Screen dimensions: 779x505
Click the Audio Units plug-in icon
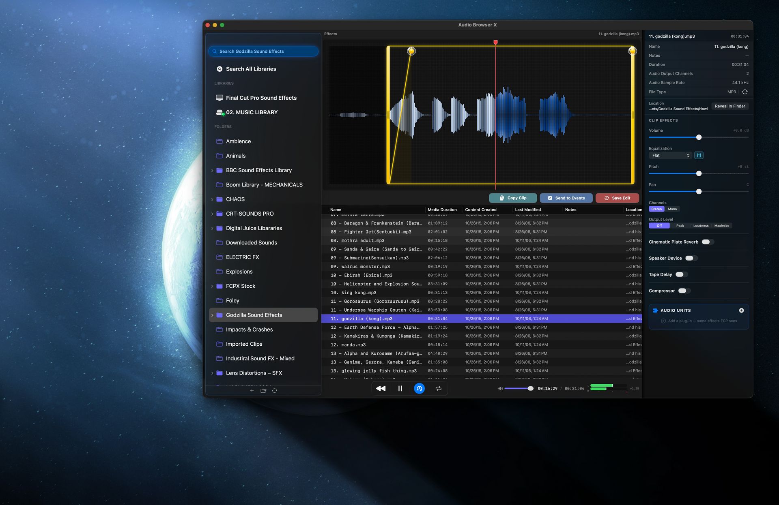[x=655, y=310]
